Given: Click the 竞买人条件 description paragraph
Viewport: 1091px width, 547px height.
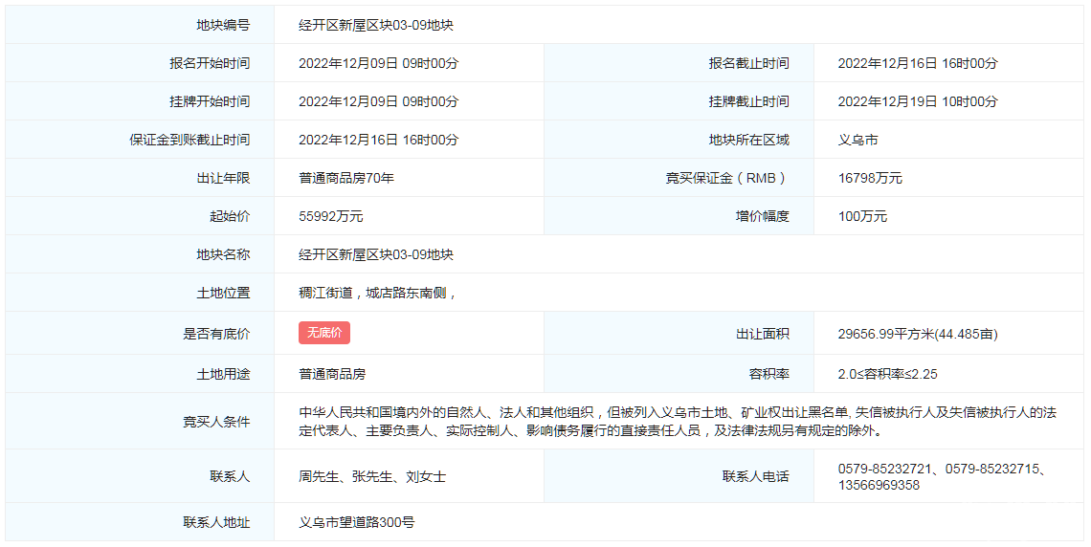Looking at the screenshot, I should pos(677,422).
